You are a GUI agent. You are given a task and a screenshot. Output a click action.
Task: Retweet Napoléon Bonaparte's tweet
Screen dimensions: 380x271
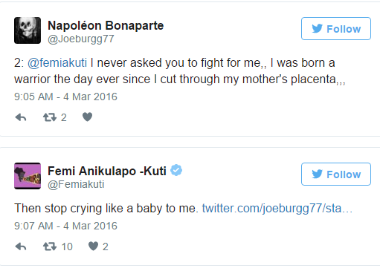click(50, 117)
